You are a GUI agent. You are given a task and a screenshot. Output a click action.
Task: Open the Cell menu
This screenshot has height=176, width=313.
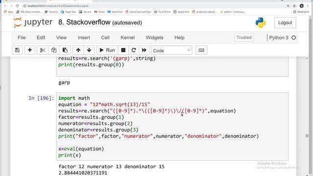point(105,38)
